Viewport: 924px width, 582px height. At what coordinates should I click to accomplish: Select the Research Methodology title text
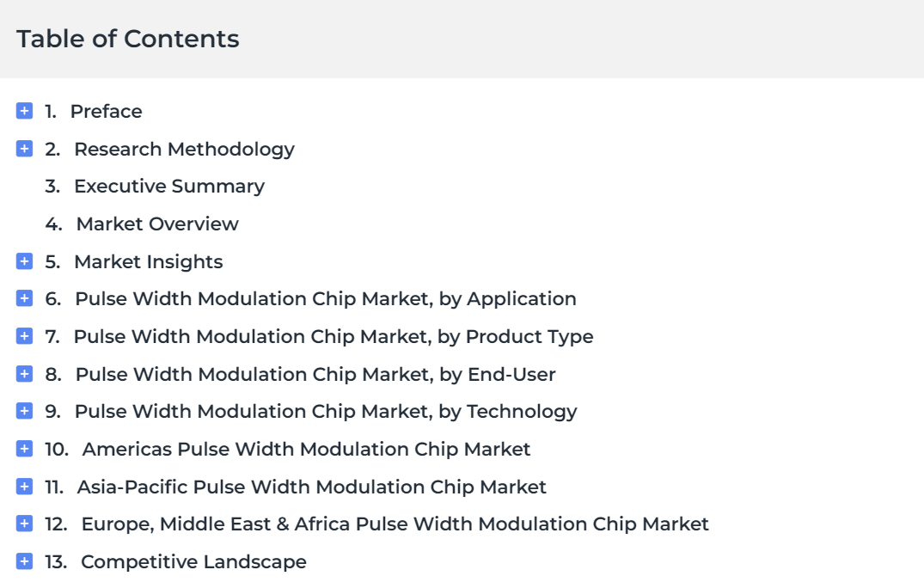click(x=185, y=150)
